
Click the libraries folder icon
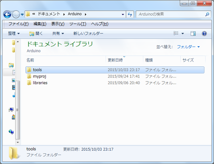click(29, 83)
